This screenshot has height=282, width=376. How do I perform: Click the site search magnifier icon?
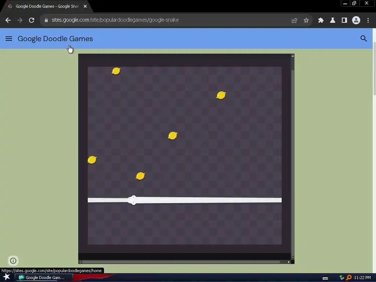pos(364,38)
